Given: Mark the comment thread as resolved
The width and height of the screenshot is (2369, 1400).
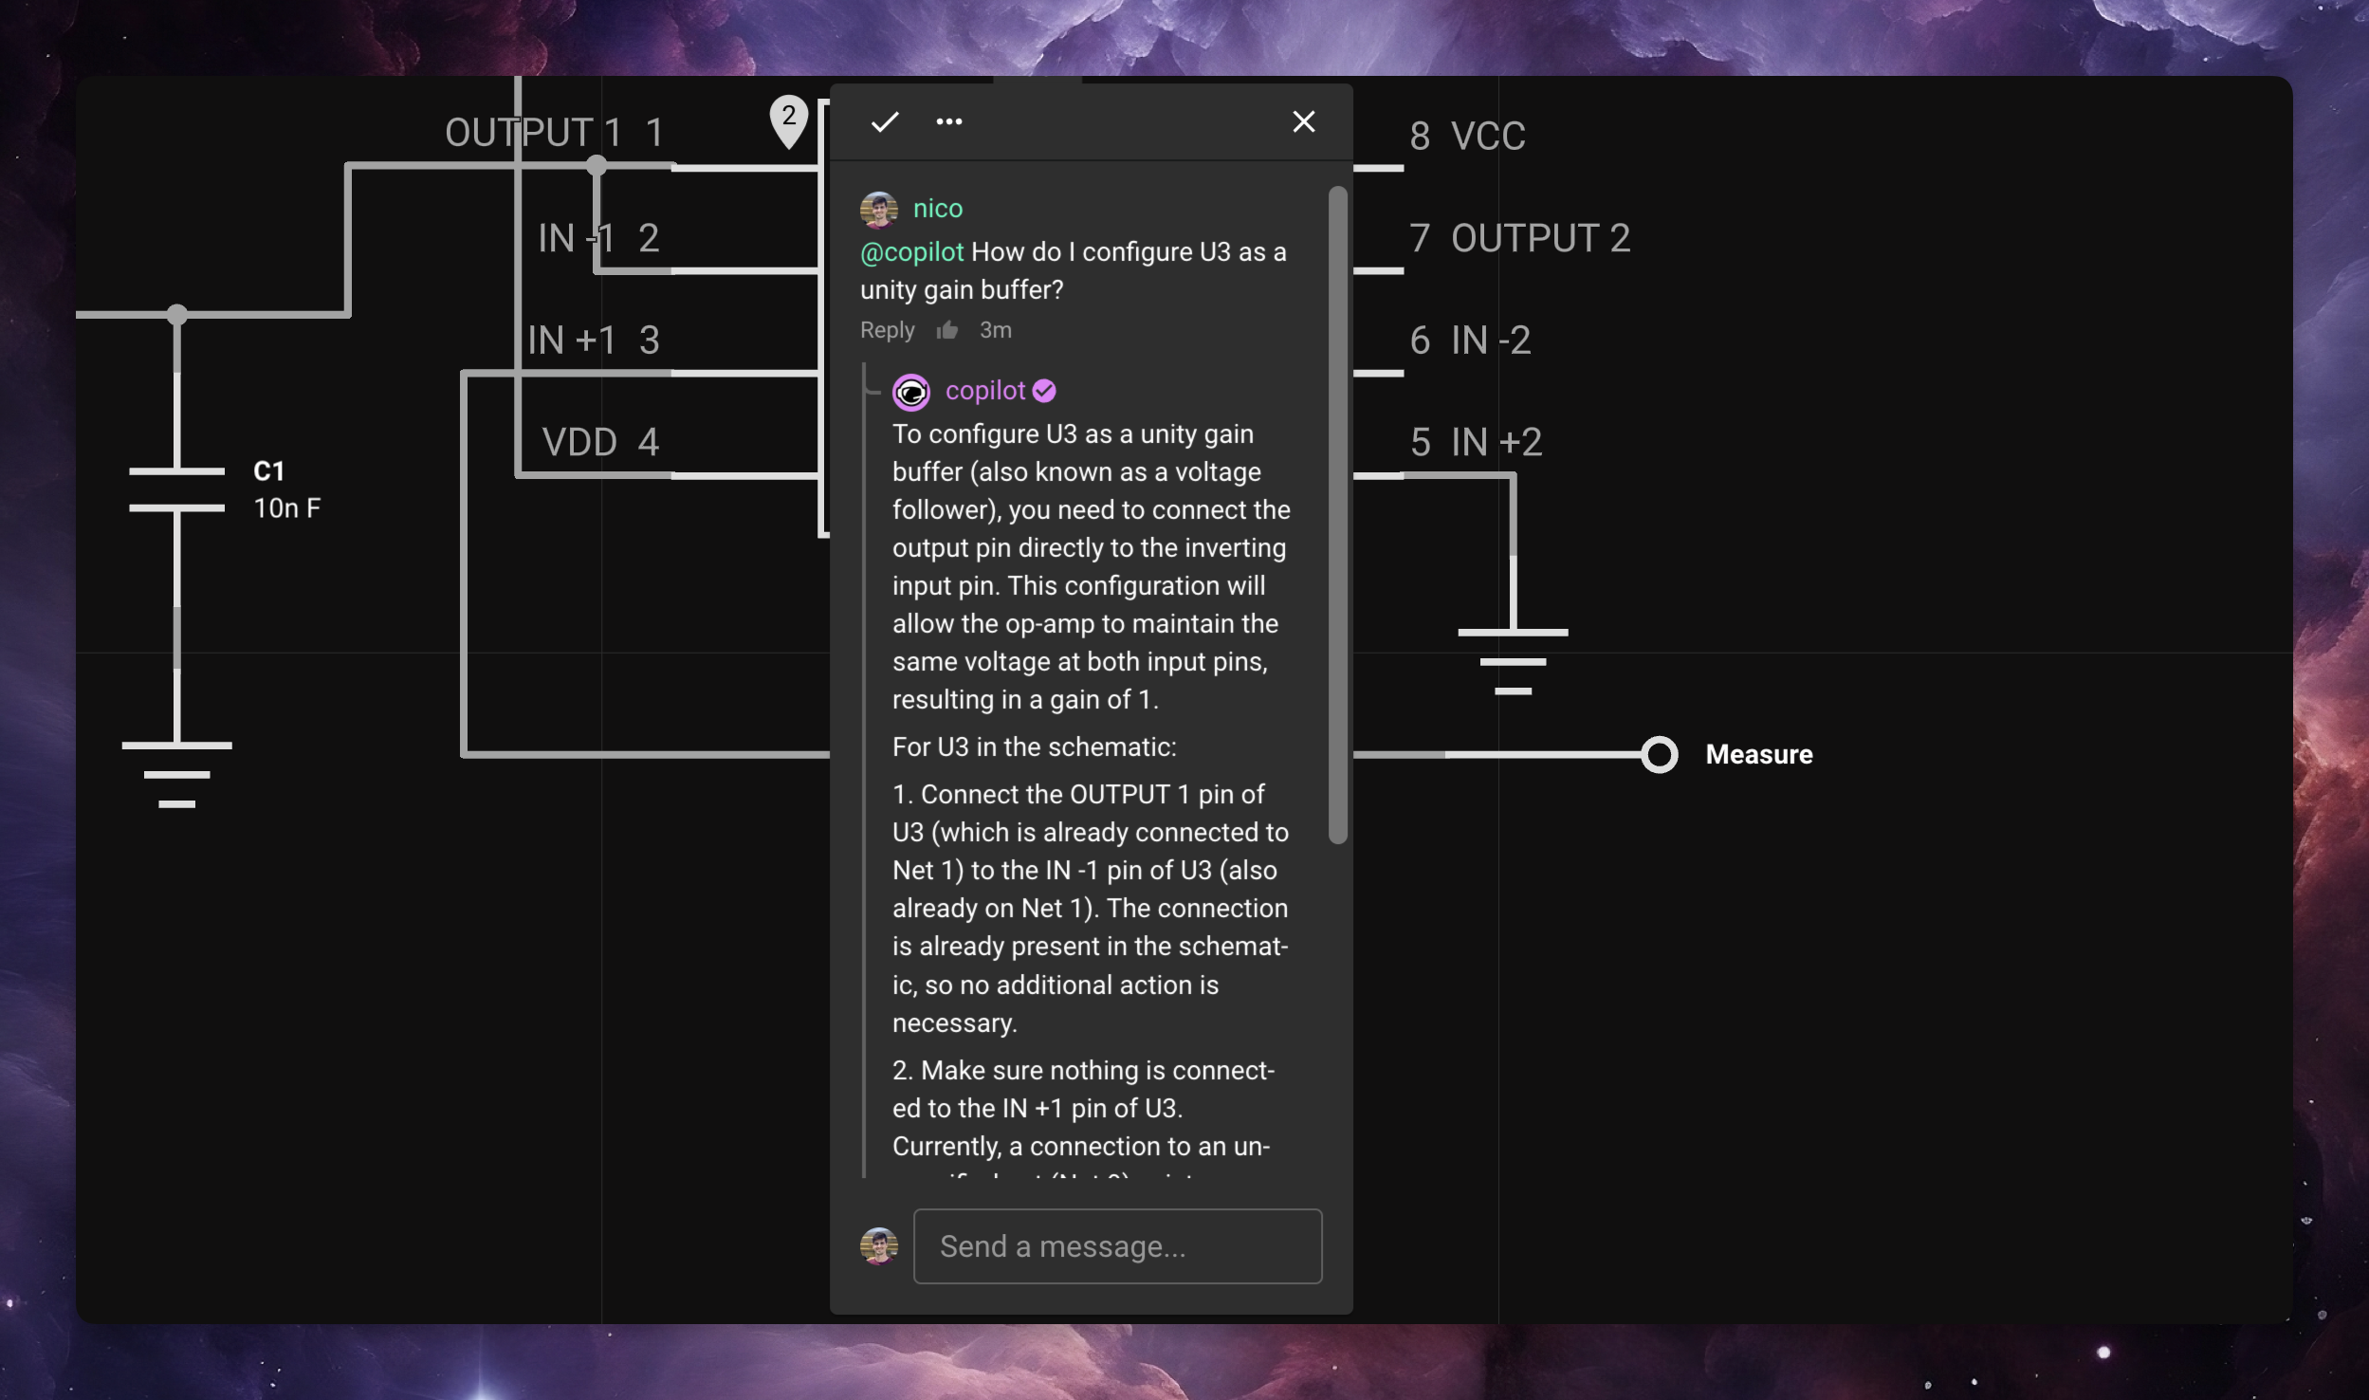Looking at the screenshot, I should click(884, 121).
